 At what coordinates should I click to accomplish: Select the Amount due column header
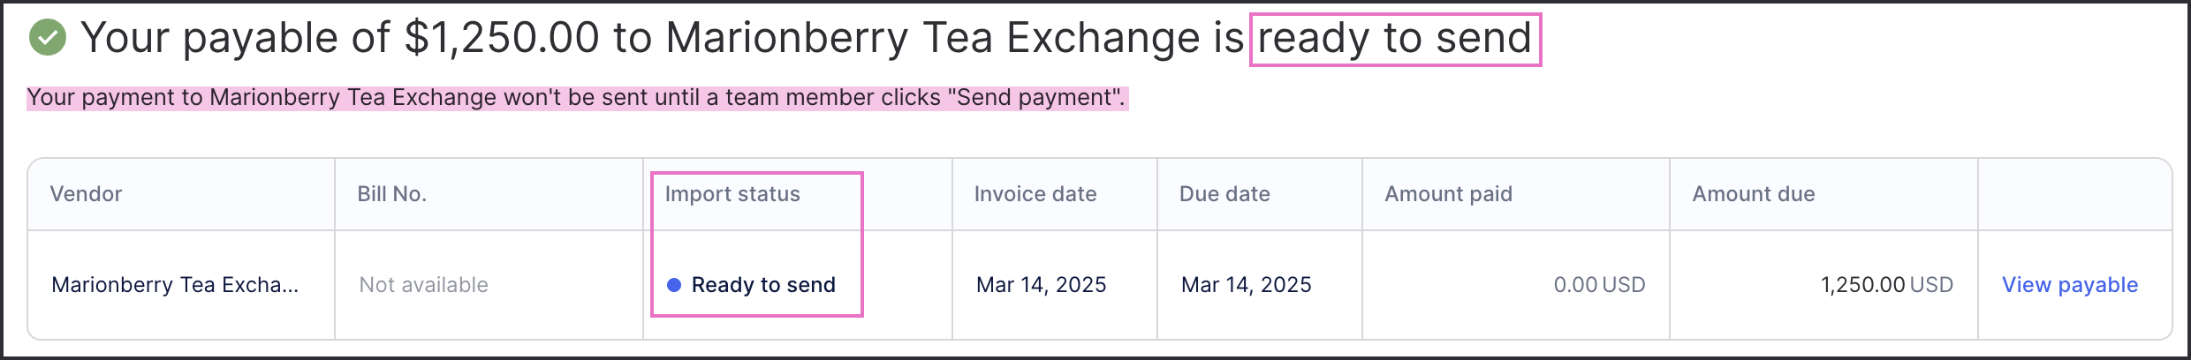[1754, 194]
